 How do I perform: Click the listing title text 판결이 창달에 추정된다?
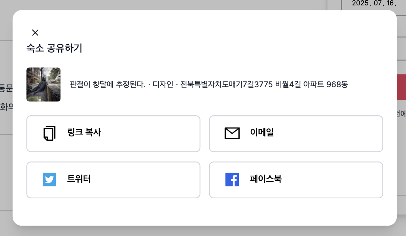(107, 84)
